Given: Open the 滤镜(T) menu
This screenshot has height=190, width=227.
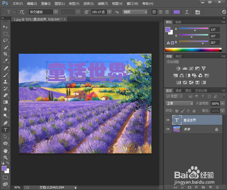Looking at the screenshot, I should (103, 4).
